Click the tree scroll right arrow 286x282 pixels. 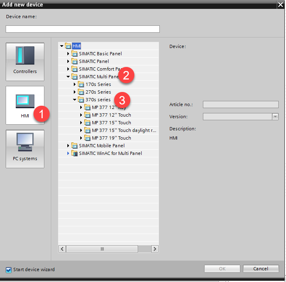154,249
